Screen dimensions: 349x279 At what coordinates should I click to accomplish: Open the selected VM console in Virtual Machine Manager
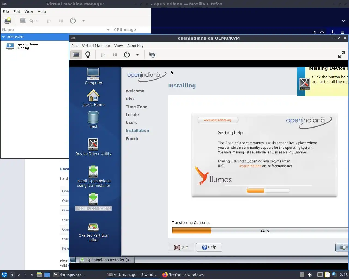tap(29, 20)
